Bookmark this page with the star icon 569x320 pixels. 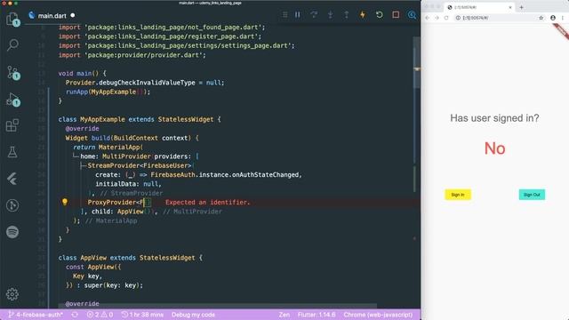541,18
